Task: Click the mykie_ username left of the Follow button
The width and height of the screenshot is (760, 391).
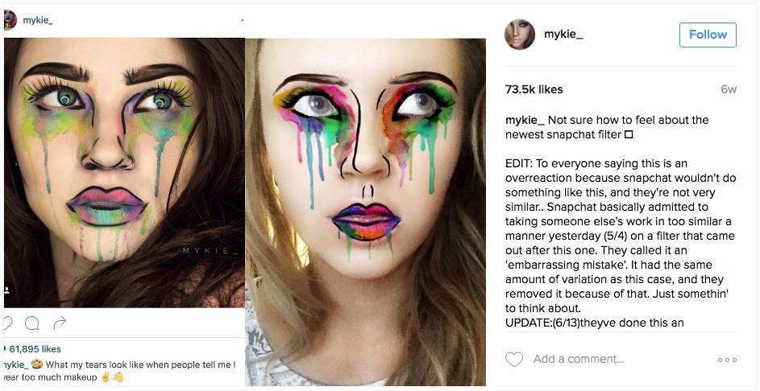Action: [x=563, y=35]
